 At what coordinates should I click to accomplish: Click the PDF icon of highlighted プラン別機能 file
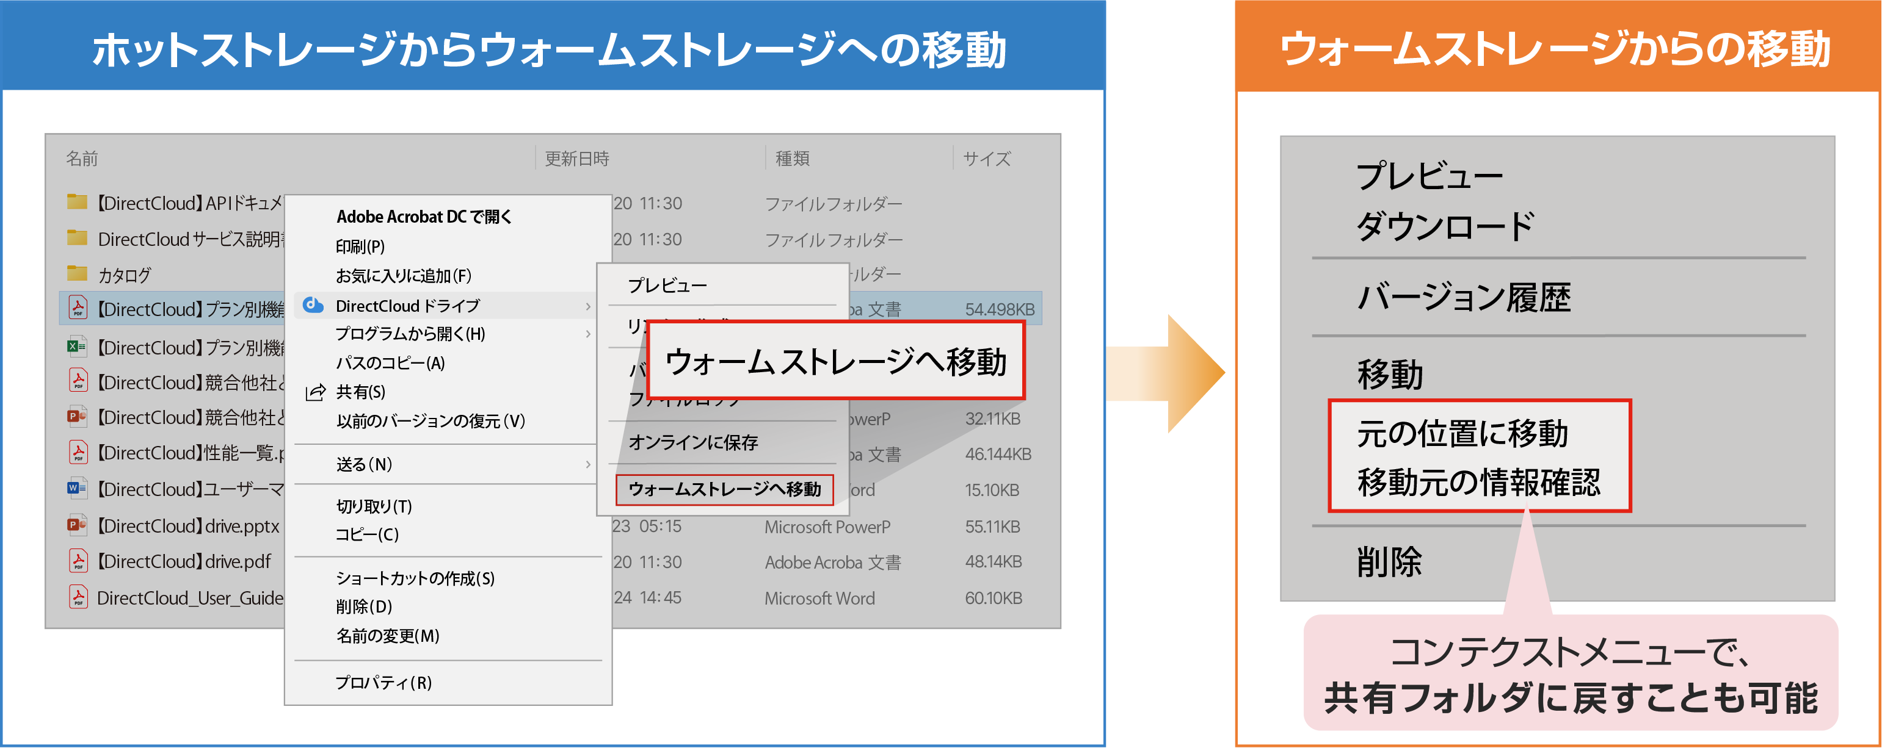[x=78, y=307]
